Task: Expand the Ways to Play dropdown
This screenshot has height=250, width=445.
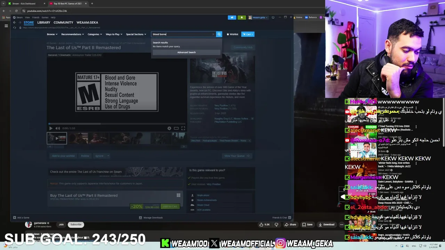Action: tap(114, 34)
